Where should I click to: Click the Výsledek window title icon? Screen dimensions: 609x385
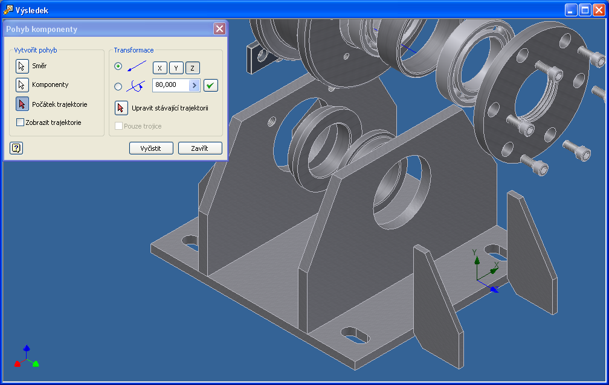(x=8, y=10)
